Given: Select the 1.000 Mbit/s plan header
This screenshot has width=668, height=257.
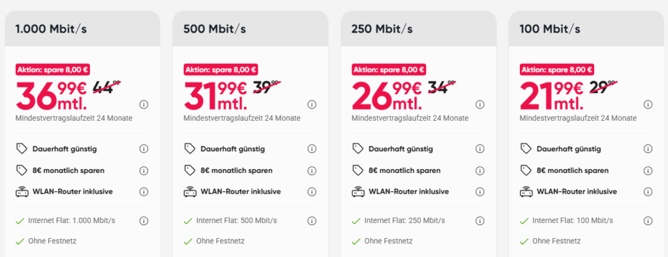Looking at the screenshot, I should 82,29.
